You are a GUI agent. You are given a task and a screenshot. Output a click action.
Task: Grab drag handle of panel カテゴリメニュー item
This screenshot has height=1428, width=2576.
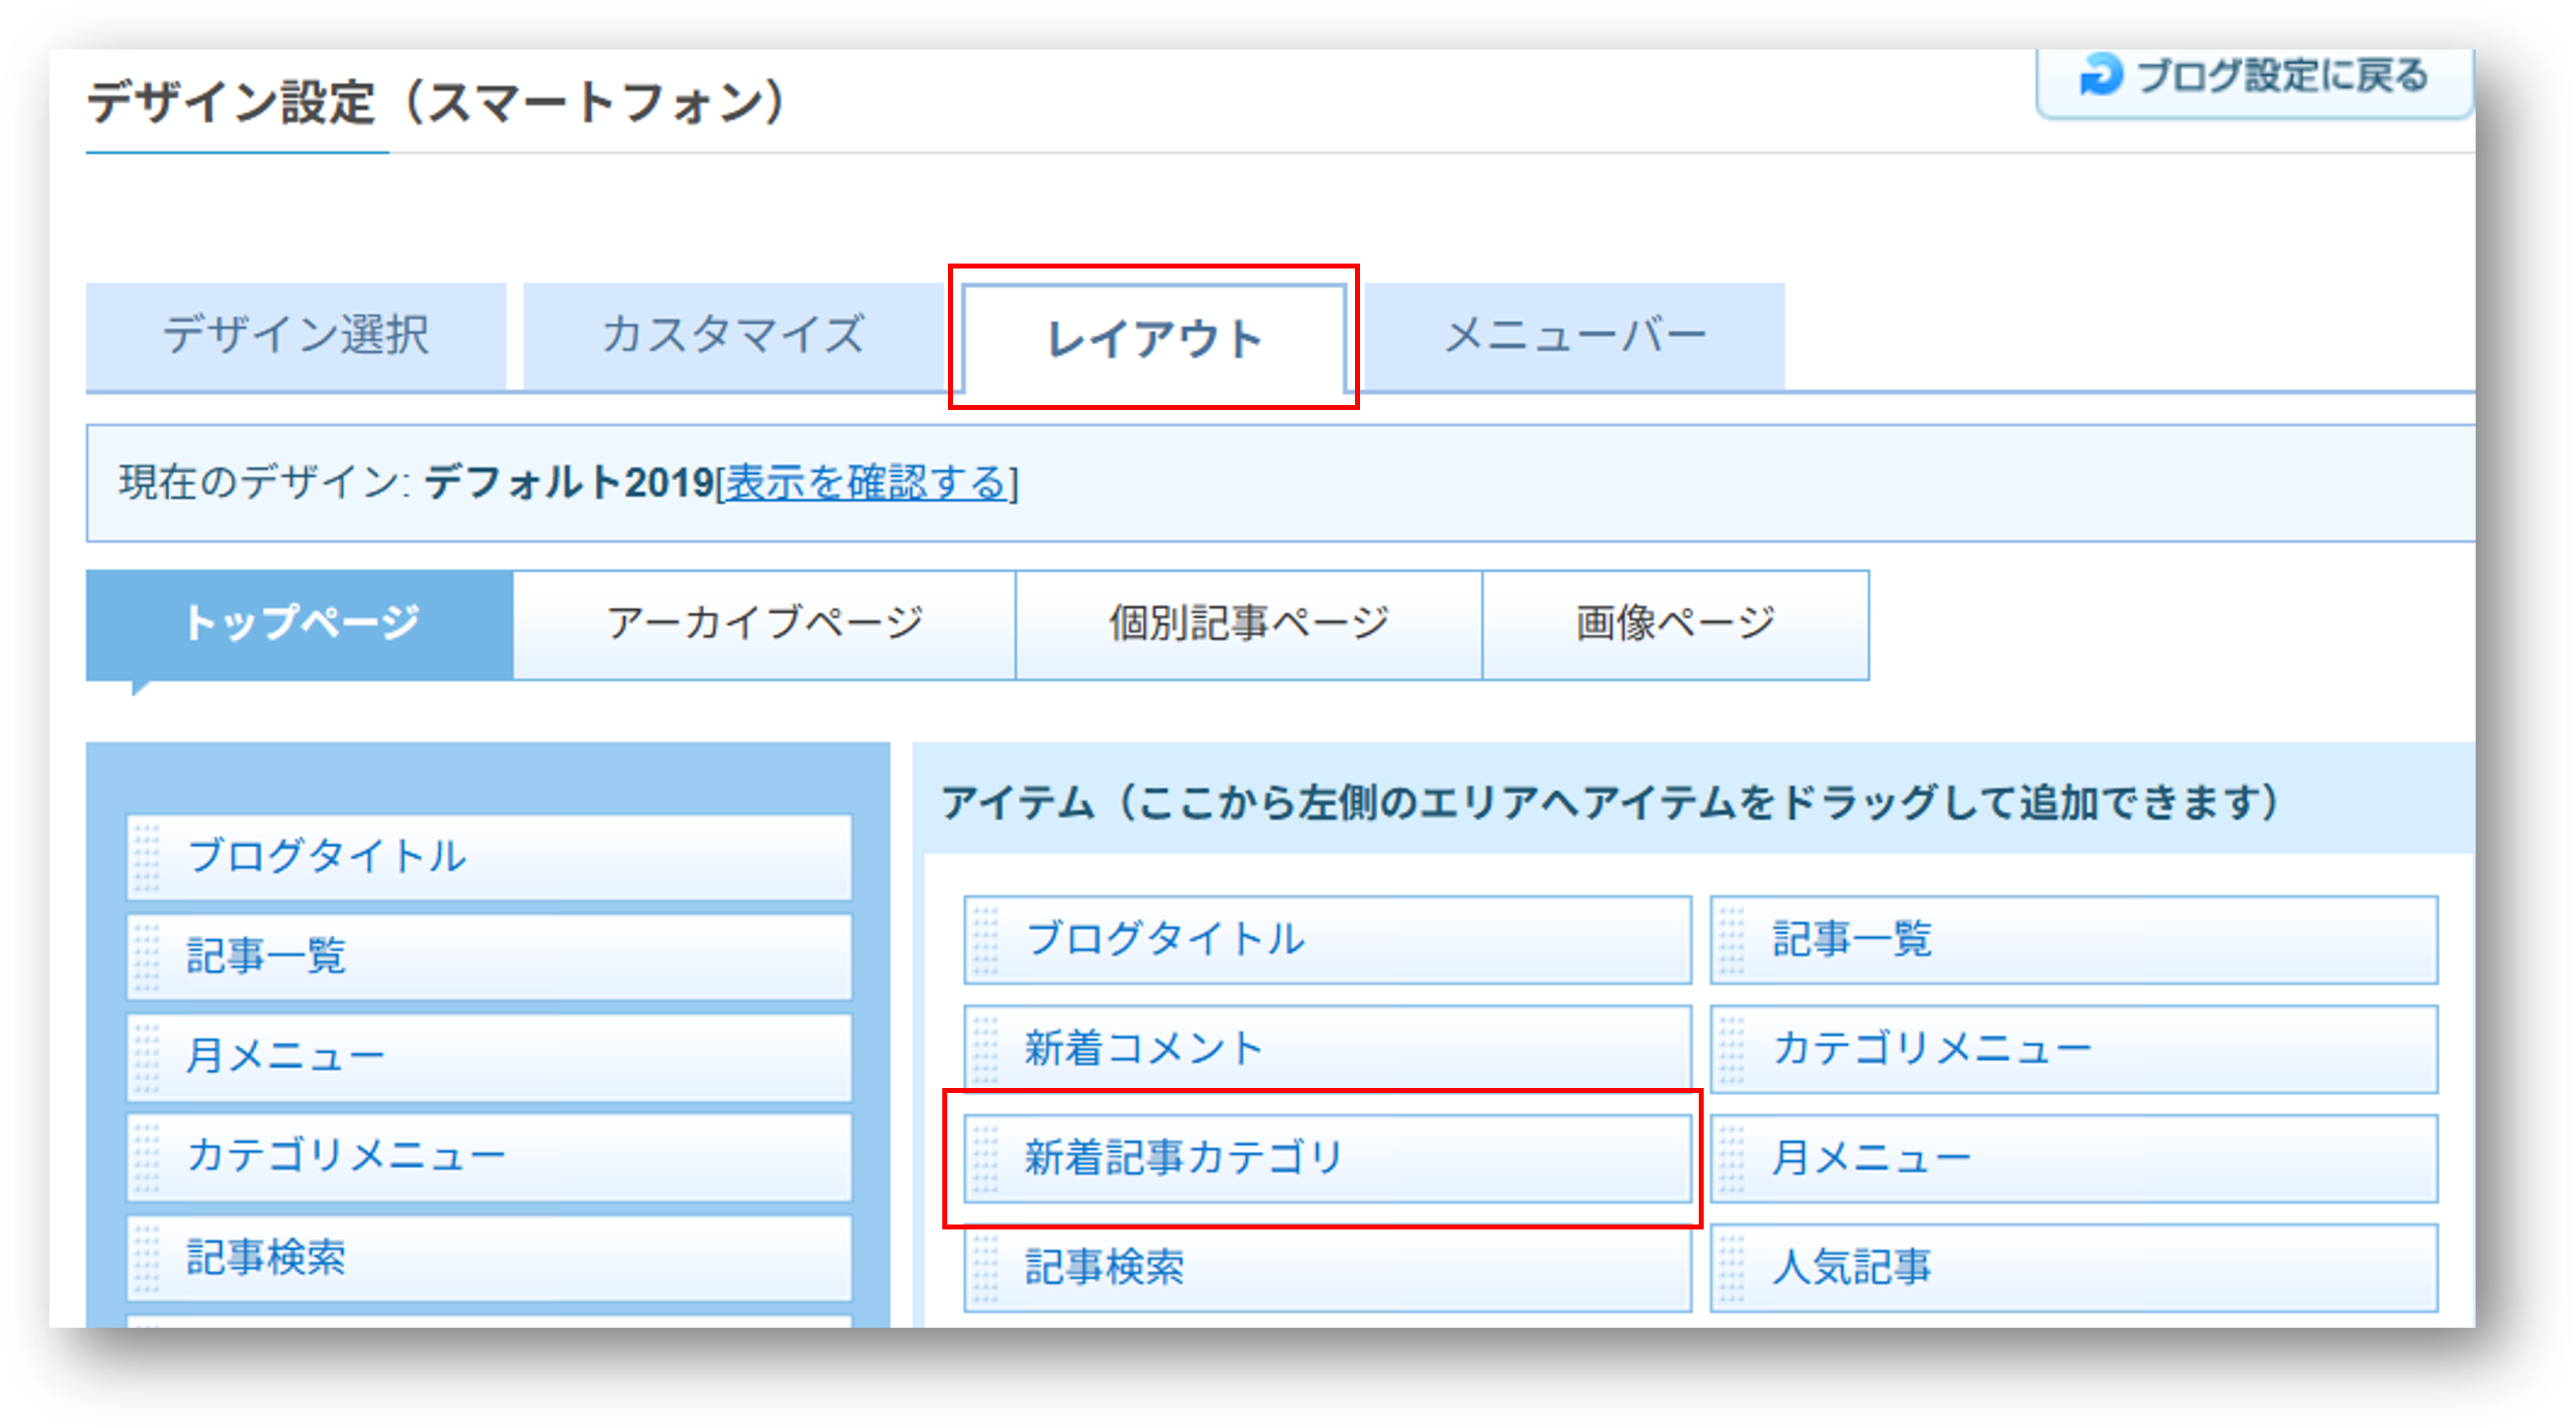coord(1732,1049)
